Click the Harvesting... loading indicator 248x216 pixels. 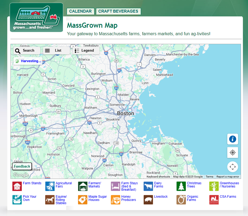coord(28,61)
